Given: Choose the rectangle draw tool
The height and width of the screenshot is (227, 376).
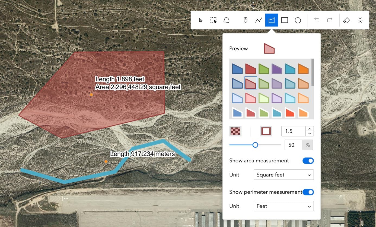Looking at the screenshot, I should (285, 20).
